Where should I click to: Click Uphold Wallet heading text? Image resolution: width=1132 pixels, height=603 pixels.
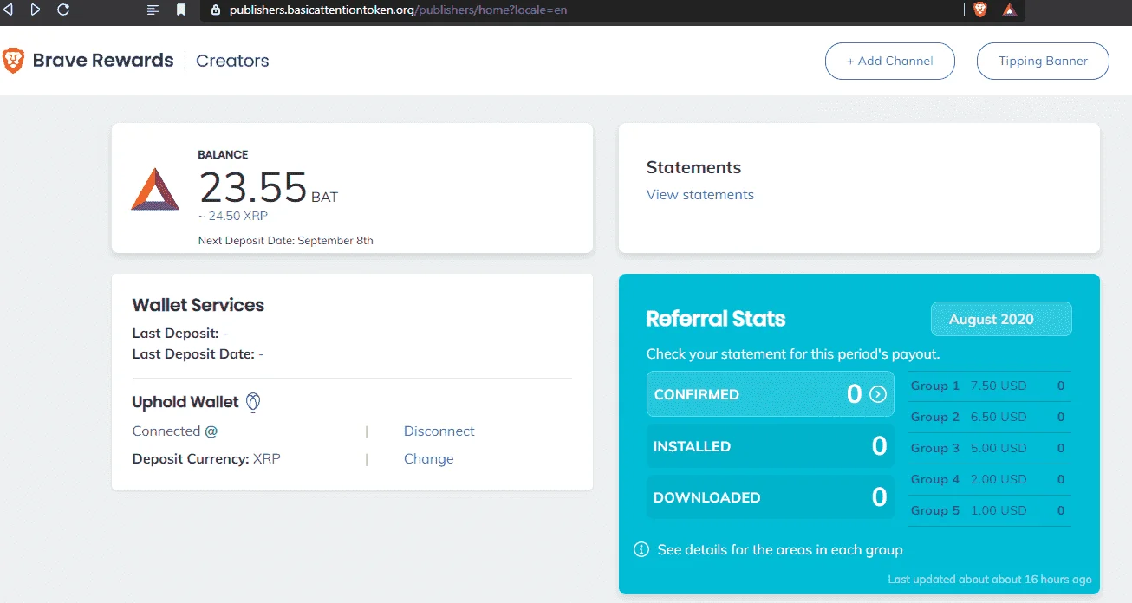coord(185,402)
